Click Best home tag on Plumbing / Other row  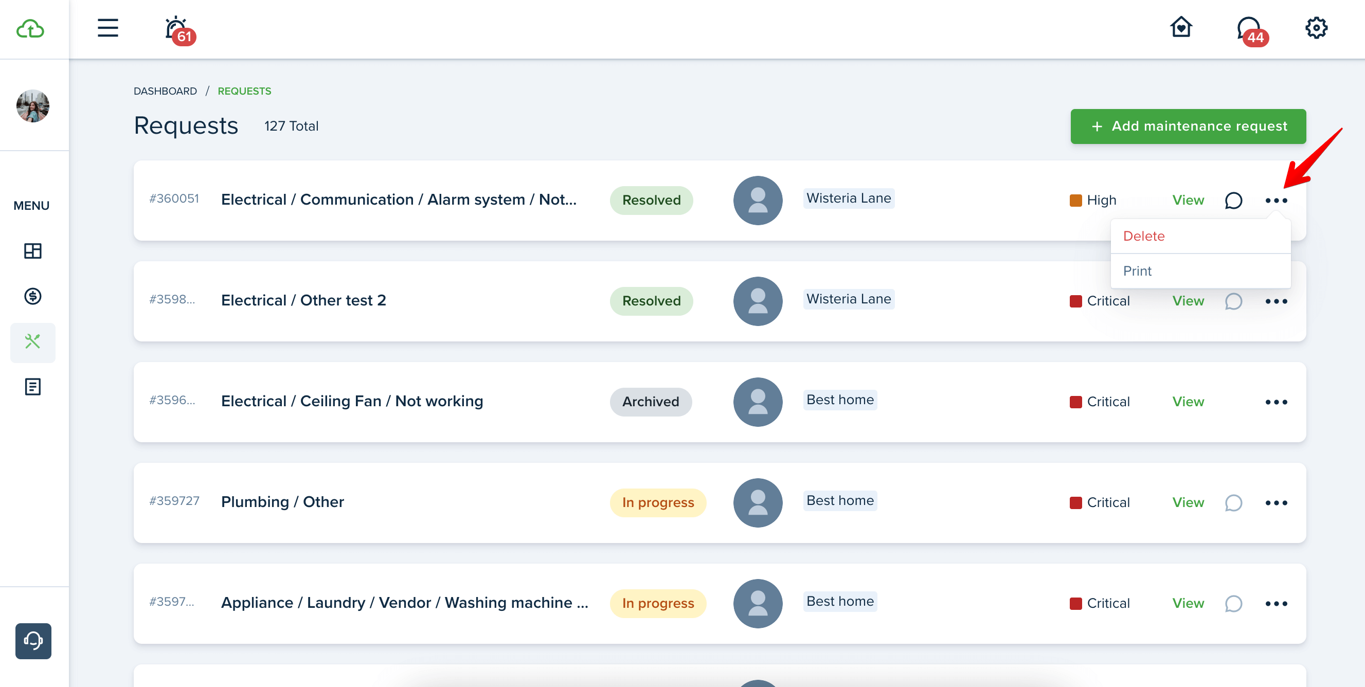pyautogui.click(x=840, y=500)
